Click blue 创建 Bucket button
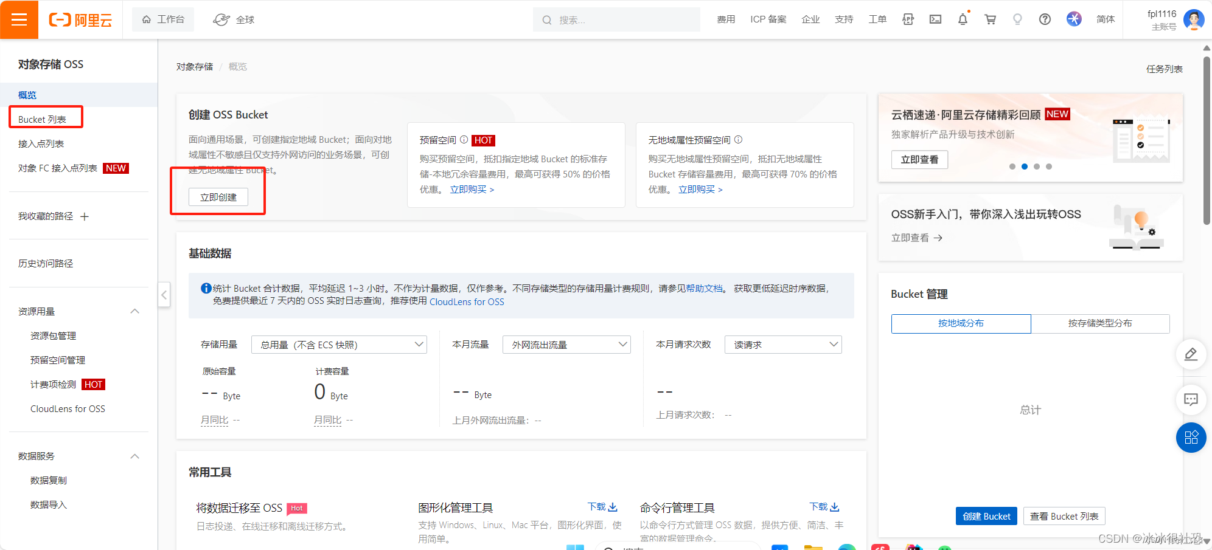Viewport: 1212px width, 550px height. [x=986, y=516]
